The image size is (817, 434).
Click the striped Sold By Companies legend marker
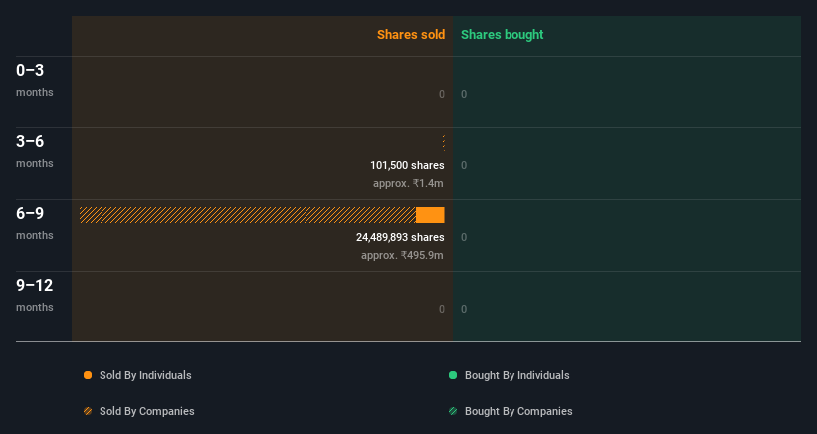[x=88, y=411]
